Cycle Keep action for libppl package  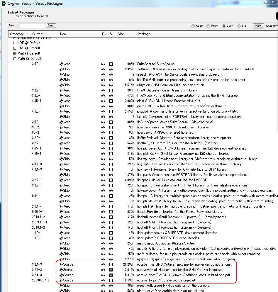click(x=61, y=212)
